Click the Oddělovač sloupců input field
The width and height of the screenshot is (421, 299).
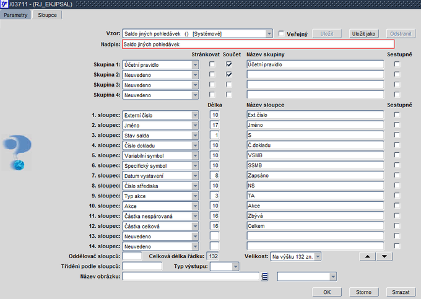[132, 256]
